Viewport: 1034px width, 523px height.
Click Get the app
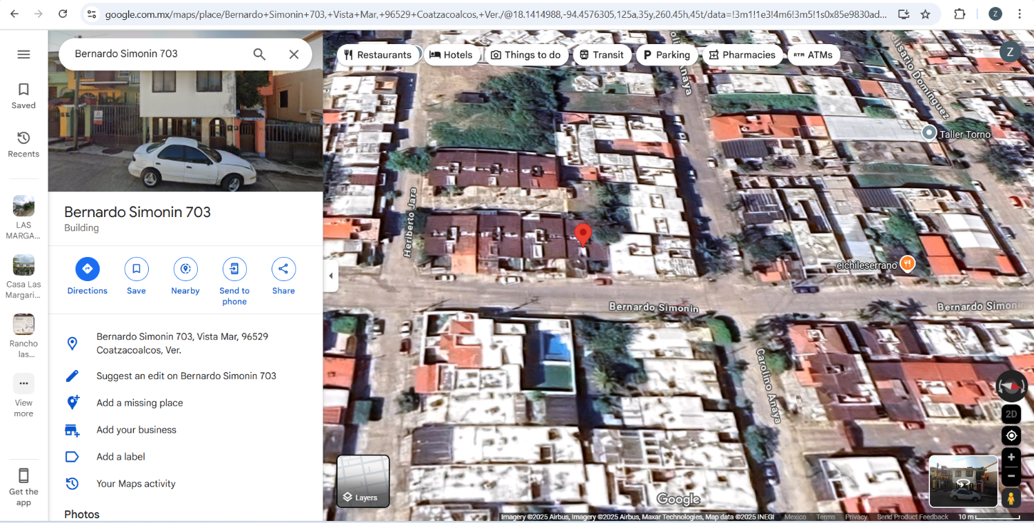click(23, 486)
